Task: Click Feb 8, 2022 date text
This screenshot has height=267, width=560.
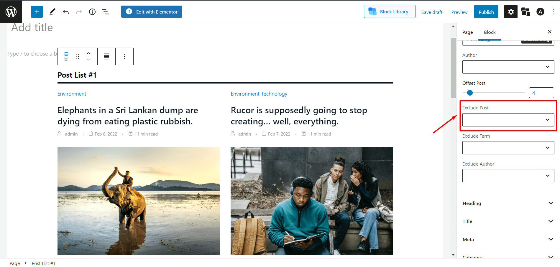Action: (x=106, y=134)
